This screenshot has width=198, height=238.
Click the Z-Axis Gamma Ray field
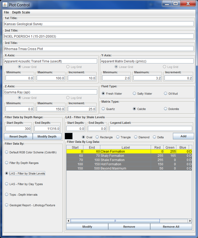pos(50,92)
